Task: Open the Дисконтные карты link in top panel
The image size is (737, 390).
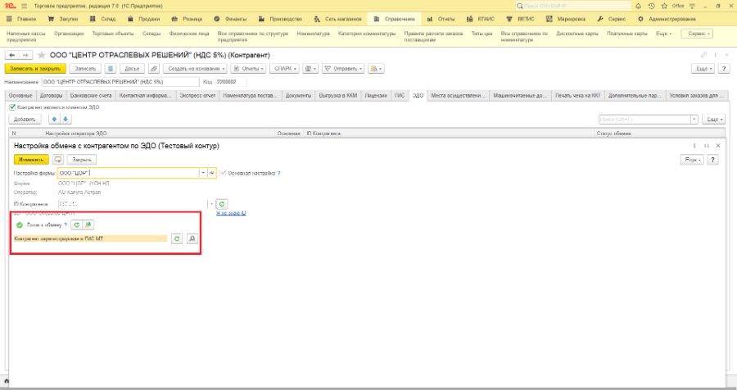Action: 577,34
